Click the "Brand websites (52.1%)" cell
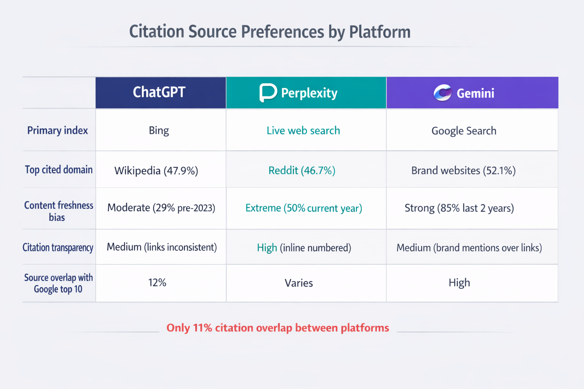Screen dimensions: 584x389 click(x=463, y=170)
